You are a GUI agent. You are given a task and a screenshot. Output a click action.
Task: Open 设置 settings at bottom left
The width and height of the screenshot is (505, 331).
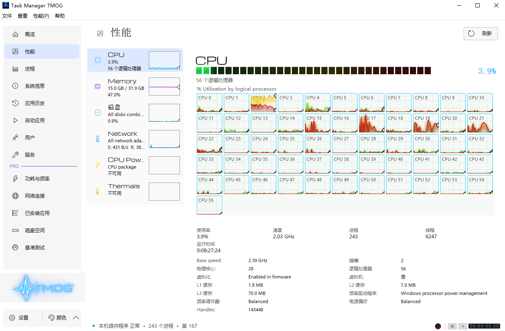[x=19, y=317]
